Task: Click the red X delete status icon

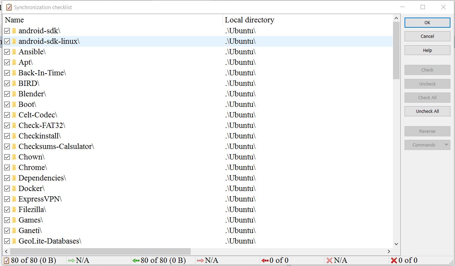Action: 394,260
